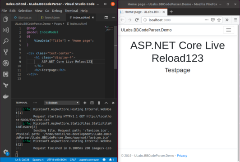Open the Manage gear in the activity bar

6,152
